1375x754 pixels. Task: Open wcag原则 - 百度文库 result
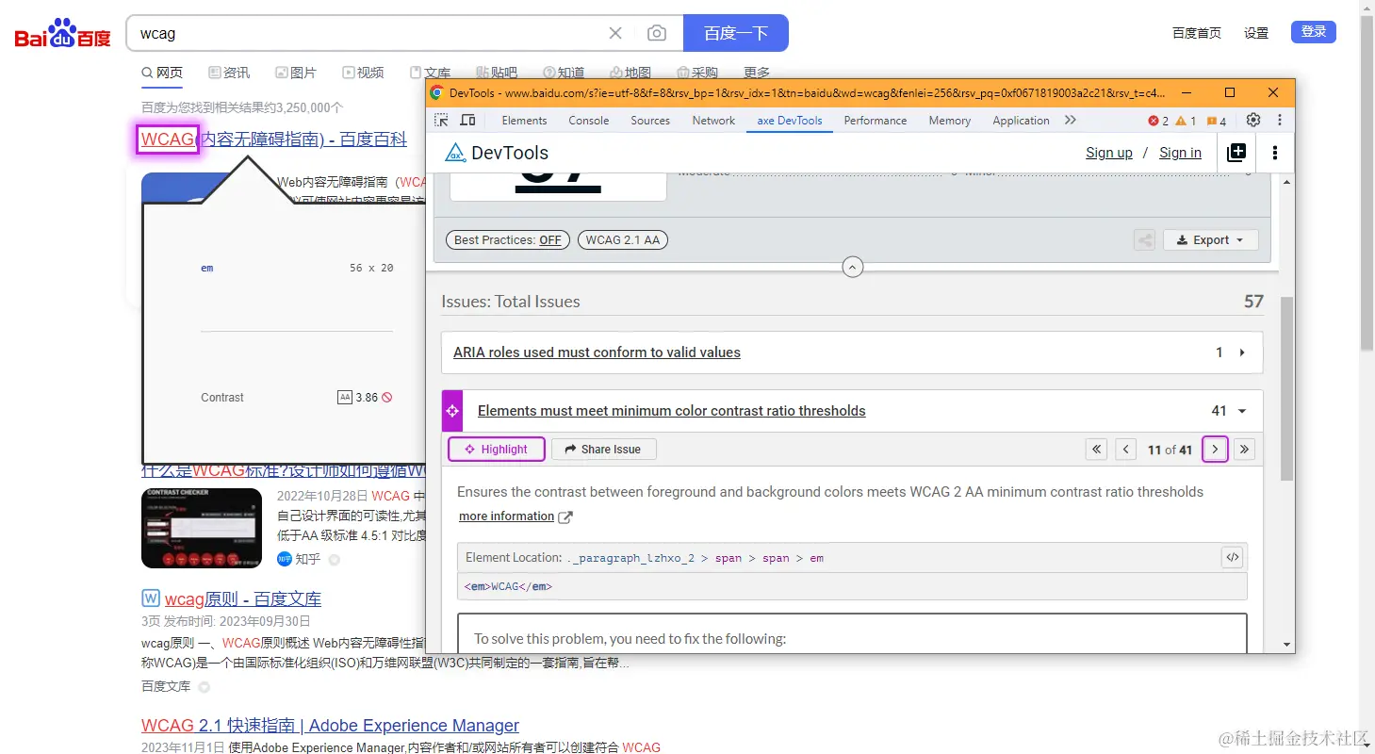[243, 599]
